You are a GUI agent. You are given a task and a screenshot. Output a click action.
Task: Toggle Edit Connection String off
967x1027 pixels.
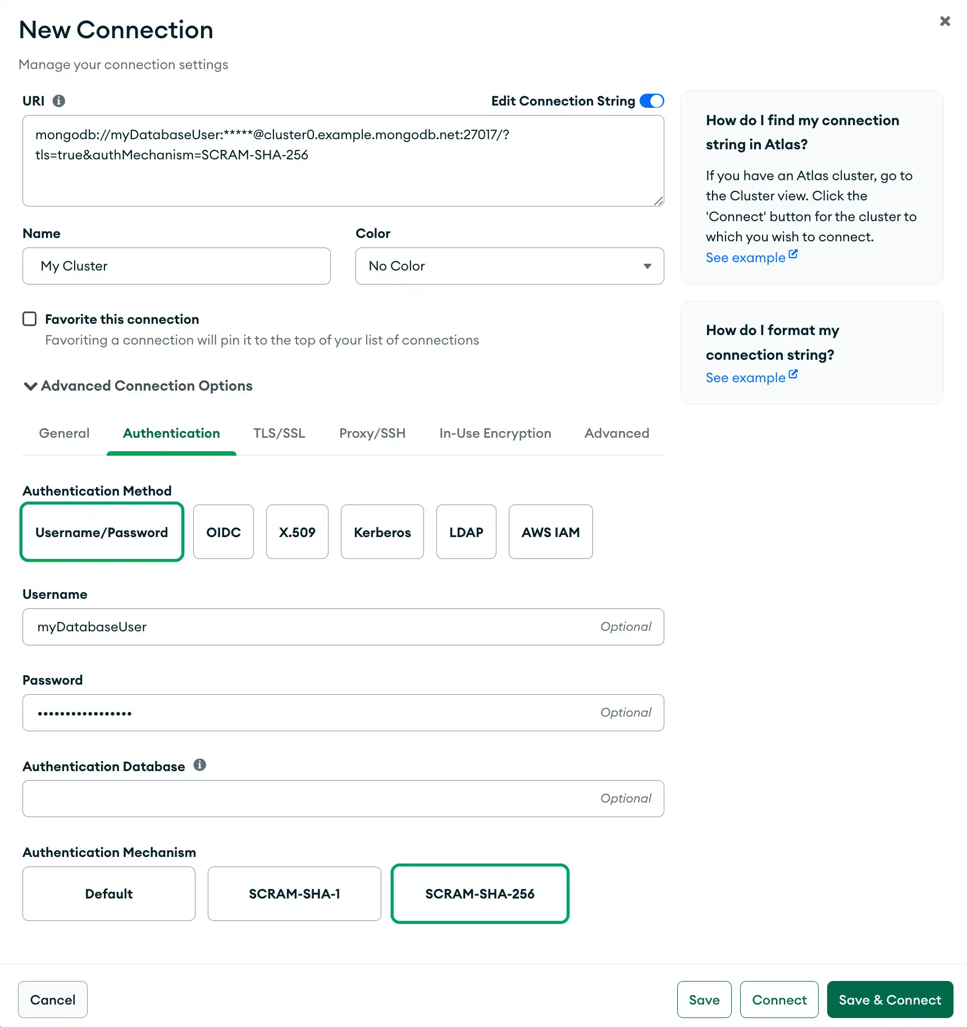pos(651,101)
